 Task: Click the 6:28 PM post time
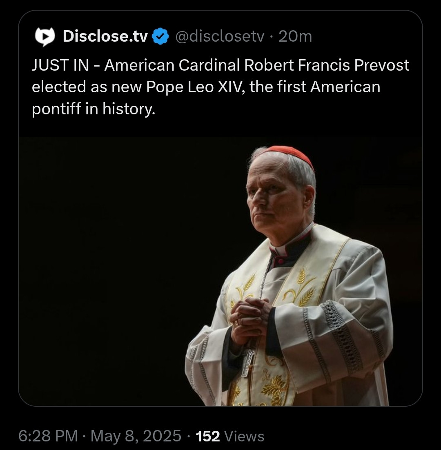(48, 436)
